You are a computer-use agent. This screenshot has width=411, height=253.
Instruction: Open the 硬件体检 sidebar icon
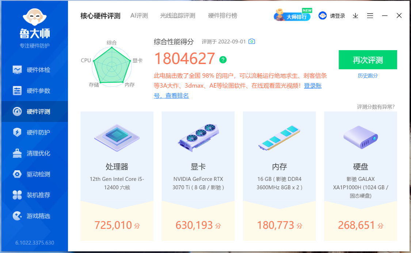[17, 70]
